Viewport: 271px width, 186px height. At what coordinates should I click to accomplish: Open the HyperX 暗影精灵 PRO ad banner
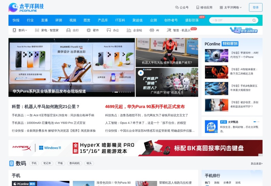click(135, 148)
